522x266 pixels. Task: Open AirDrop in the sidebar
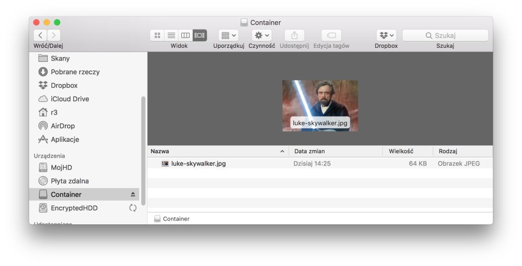pos(62,126)
